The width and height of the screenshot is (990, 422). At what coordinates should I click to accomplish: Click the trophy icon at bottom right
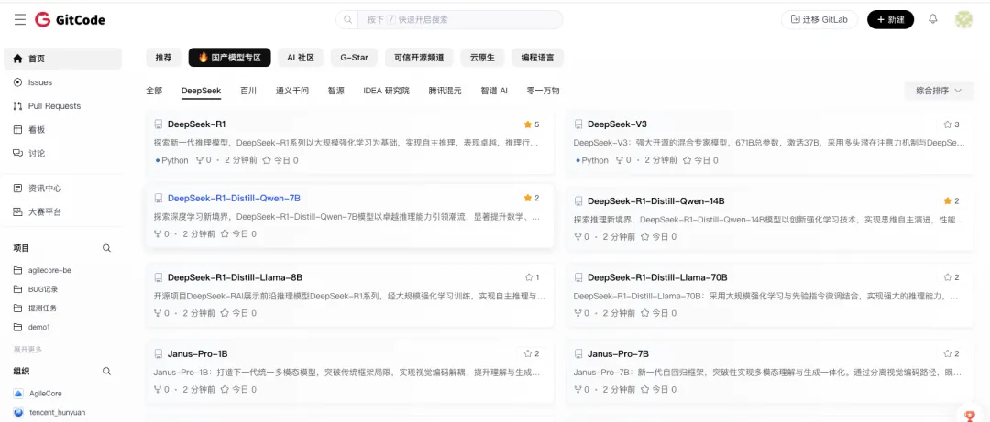tap(971, 415)
